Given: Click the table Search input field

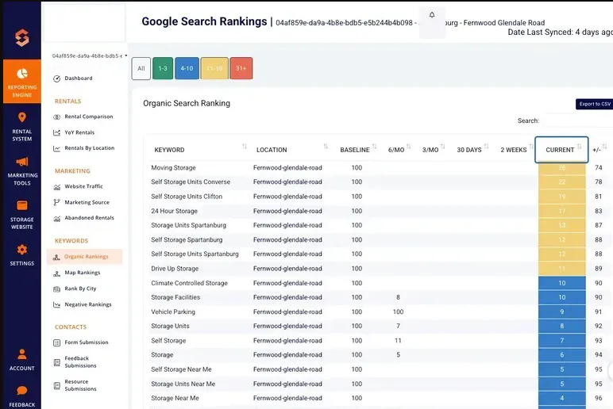Looking at the screenshot, I should 578,121.
